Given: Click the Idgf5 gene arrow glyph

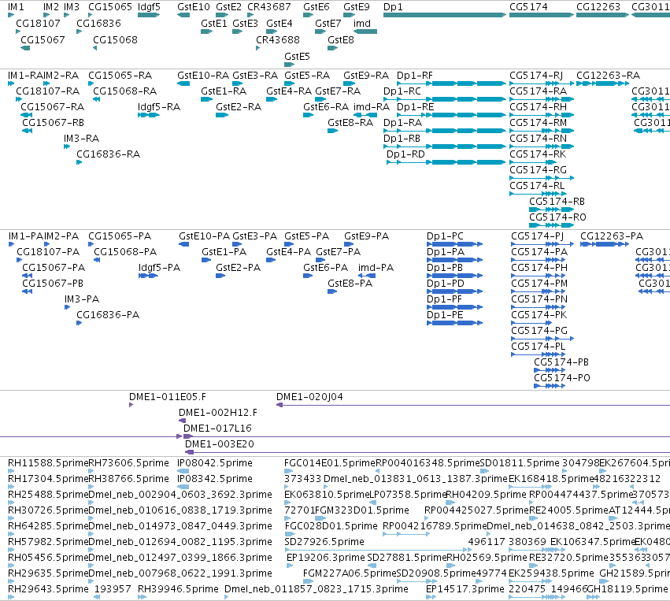Looking at the screenshot, I should [149, 15].
